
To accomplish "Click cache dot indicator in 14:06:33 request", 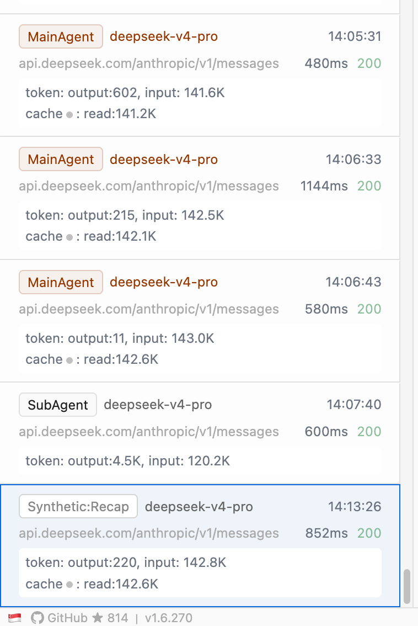I will 69,237.
